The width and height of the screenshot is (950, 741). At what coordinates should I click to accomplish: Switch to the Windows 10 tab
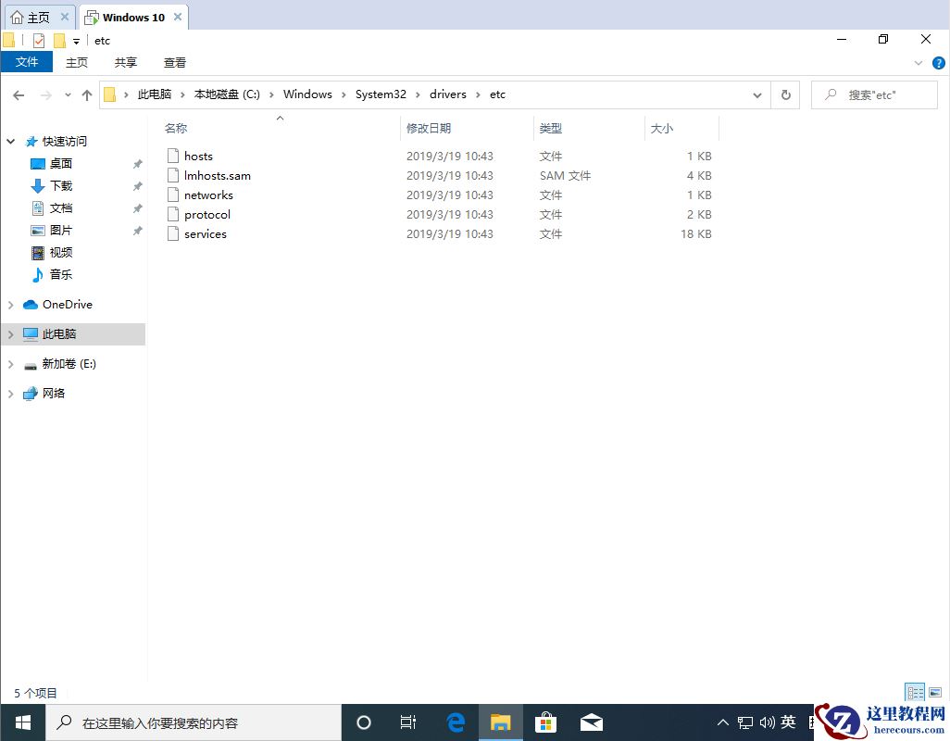[x=130, y=16]
